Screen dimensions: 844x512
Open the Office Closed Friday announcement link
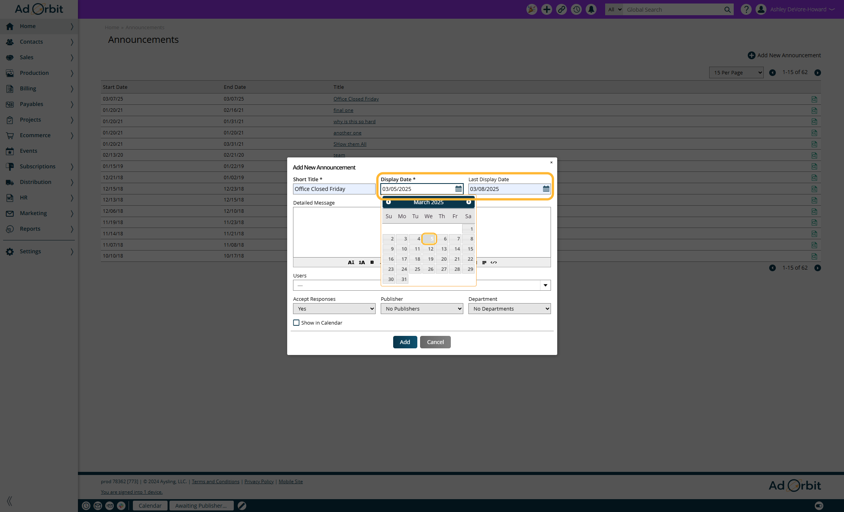coord(356,99)
